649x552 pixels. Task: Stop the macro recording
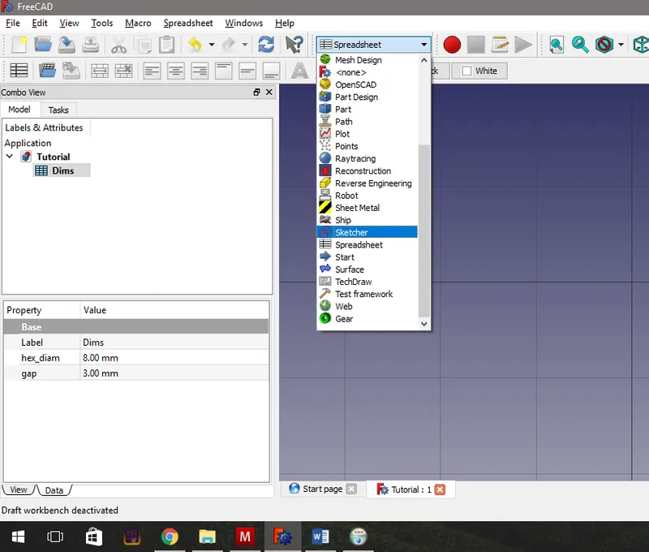coord(475,45)
